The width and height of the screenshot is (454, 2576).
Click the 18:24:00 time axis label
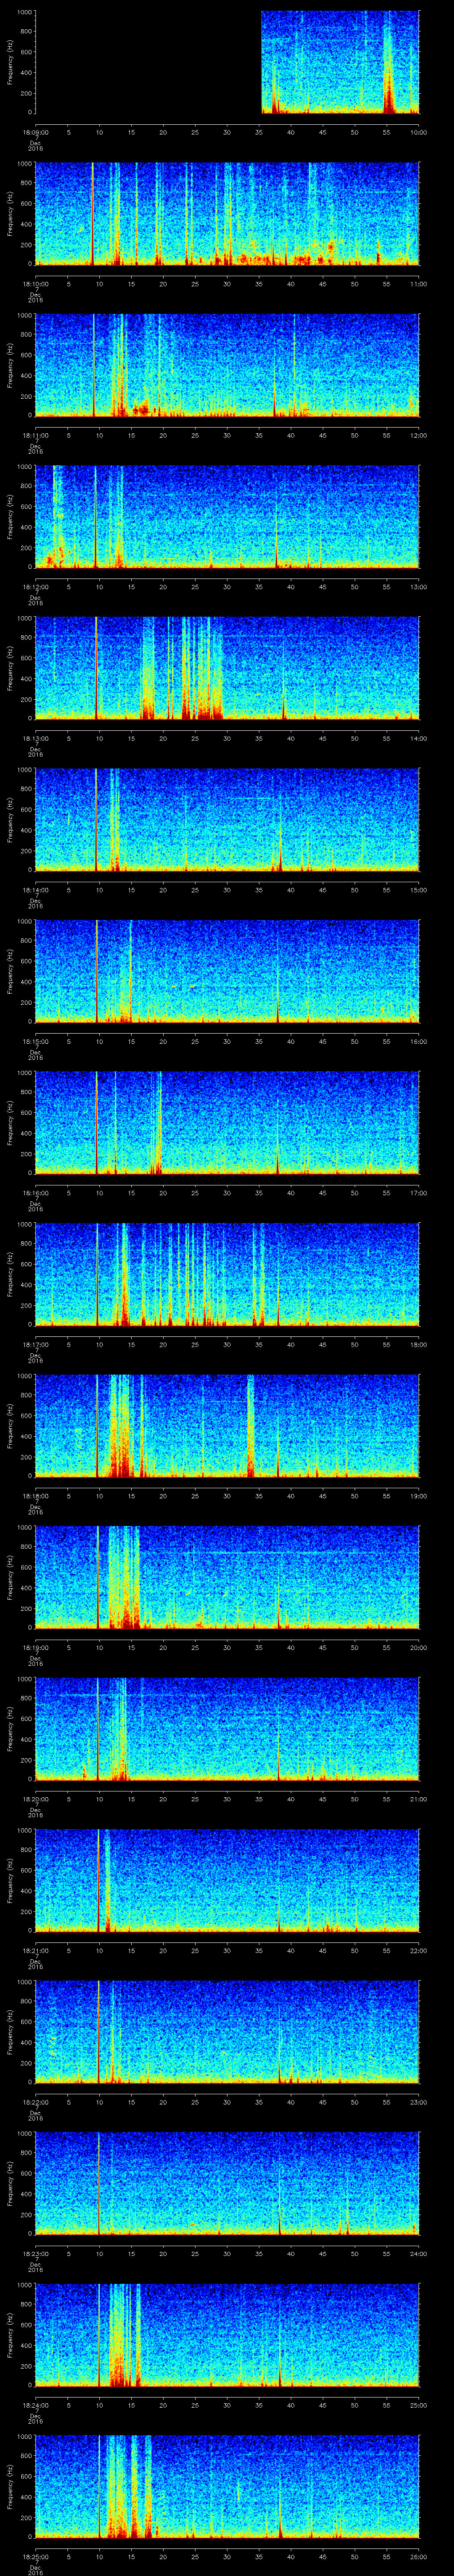click(35, 2405)
